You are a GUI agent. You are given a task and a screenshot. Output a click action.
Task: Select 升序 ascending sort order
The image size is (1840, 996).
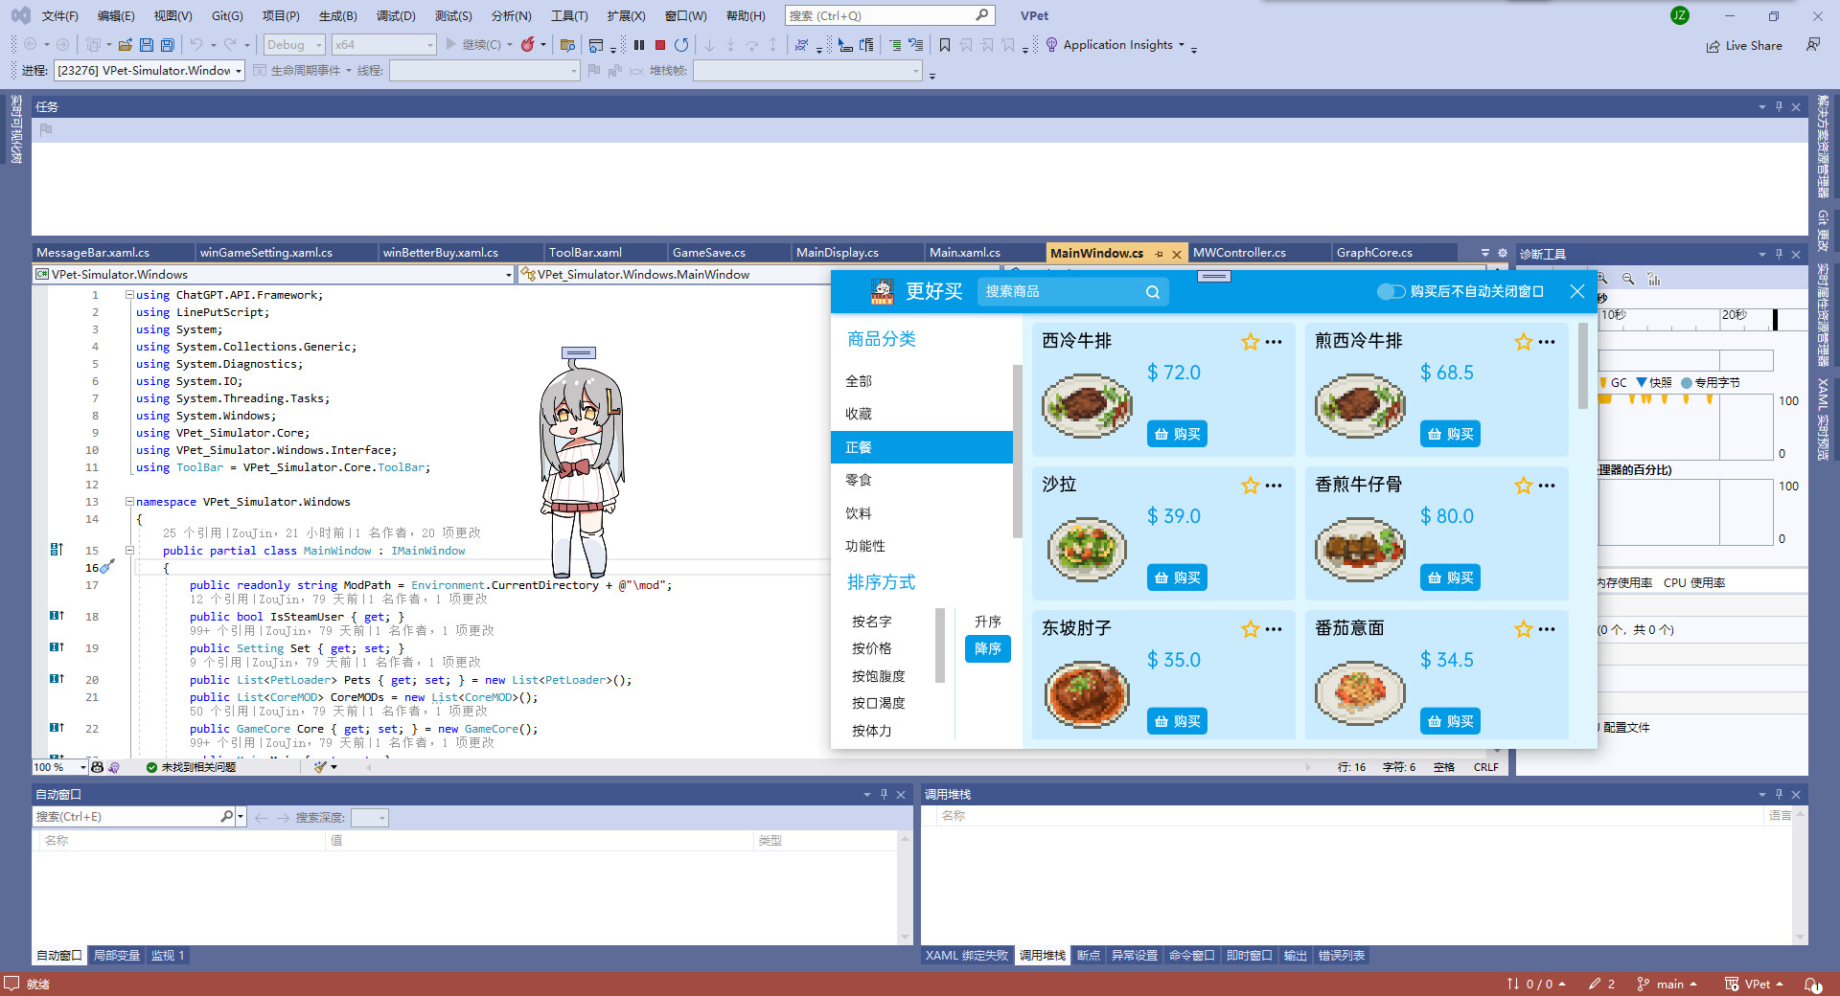click(987, 622)
